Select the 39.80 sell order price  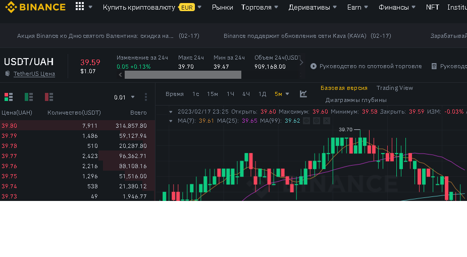tap(9, 126)
